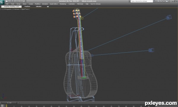Viewport: 178px width, 107px height.
Task: Toggle the ribbon minimize button
Action: [48, 7]
